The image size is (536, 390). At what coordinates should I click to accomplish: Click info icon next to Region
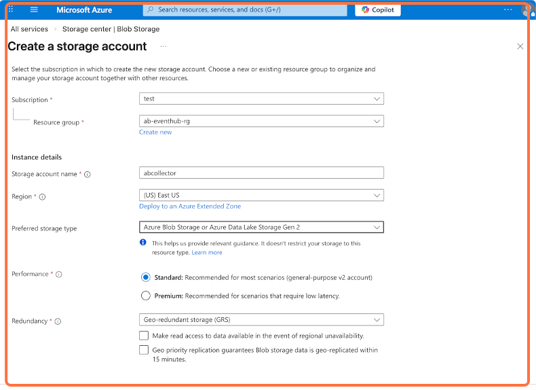(x=42, y=197)
